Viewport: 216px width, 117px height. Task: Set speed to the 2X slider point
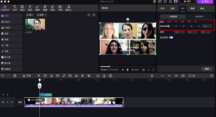coord(199,26)
